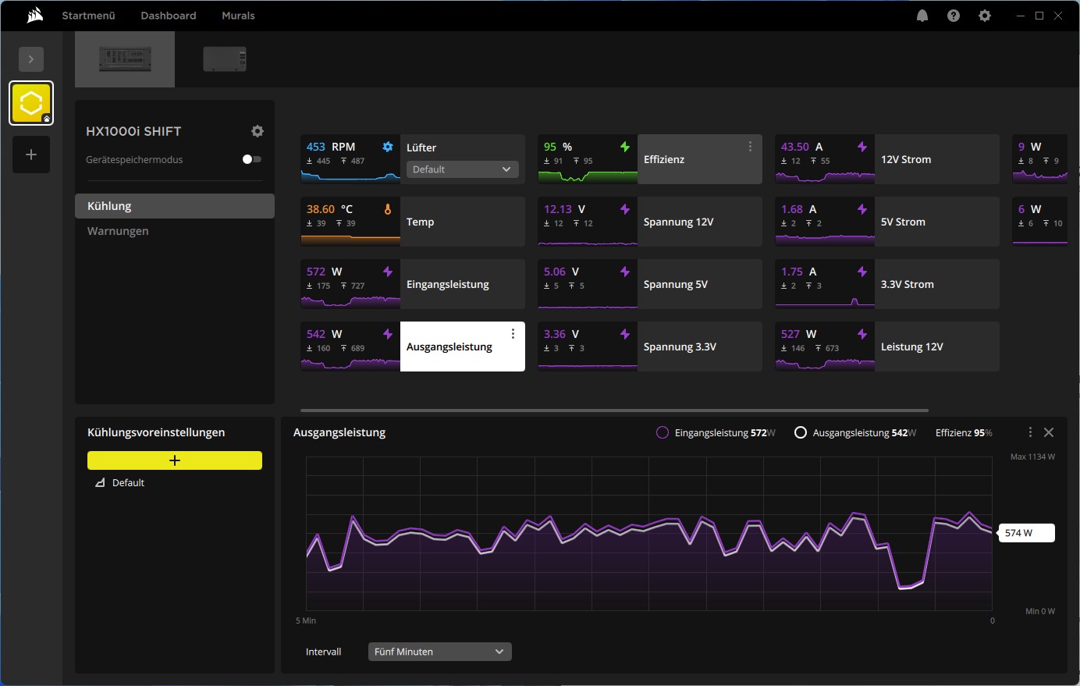Switch to the Warnungen section
The image size is (1080, 686).
click(x=118, y=230)
